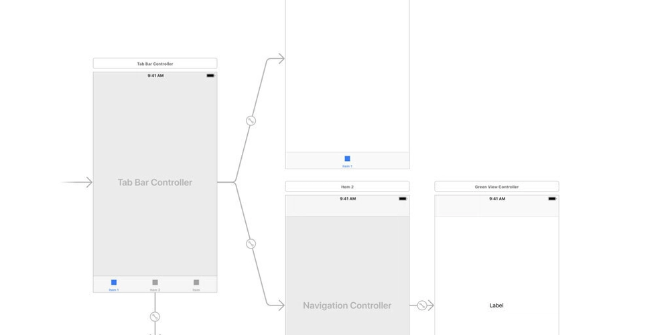Click the 'Tab Bar Controller' placeholder text in the scene
The height and width of the screenshot is (335, 670).
[155, 182]
